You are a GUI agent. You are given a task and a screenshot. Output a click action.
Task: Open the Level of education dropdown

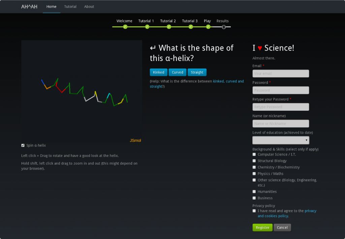tap(281, 140)
